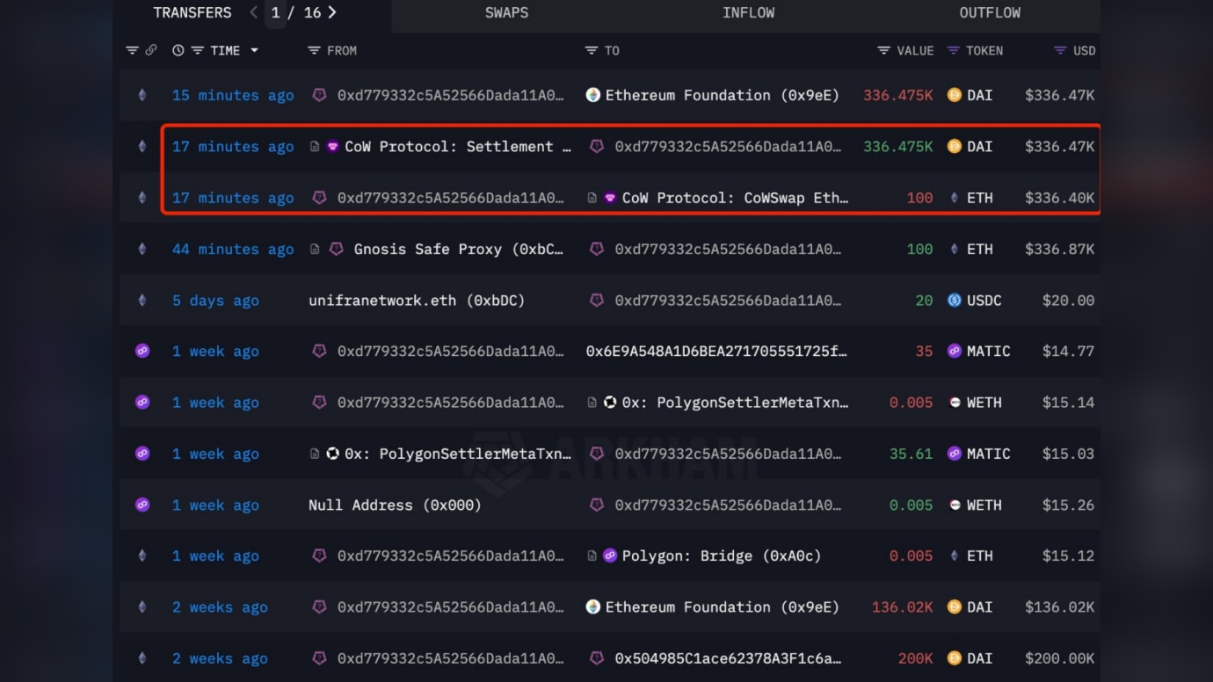The width and height of the screenshot is (1213, 682).
Task: Click the DAI token icon in 200K row
Action: coord(954,658)
